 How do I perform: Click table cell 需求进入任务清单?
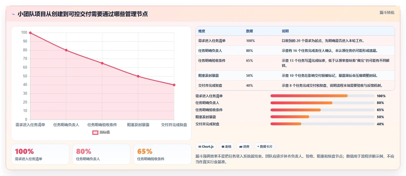pos(212,41)
